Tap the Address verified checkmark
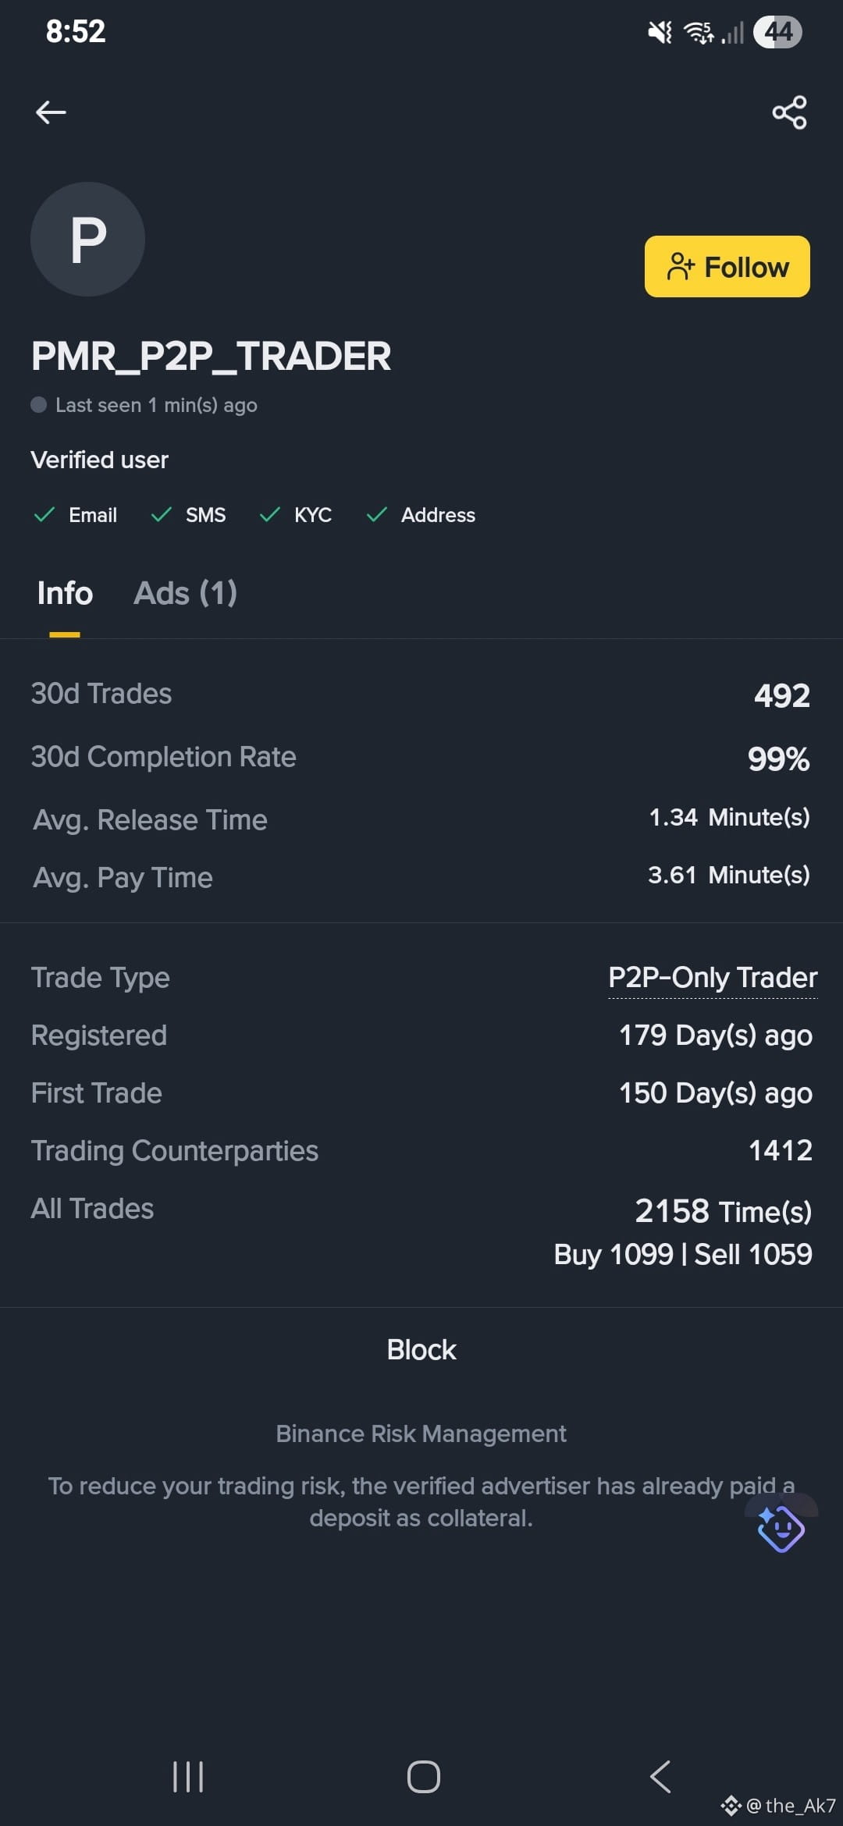 coord(377,514)
